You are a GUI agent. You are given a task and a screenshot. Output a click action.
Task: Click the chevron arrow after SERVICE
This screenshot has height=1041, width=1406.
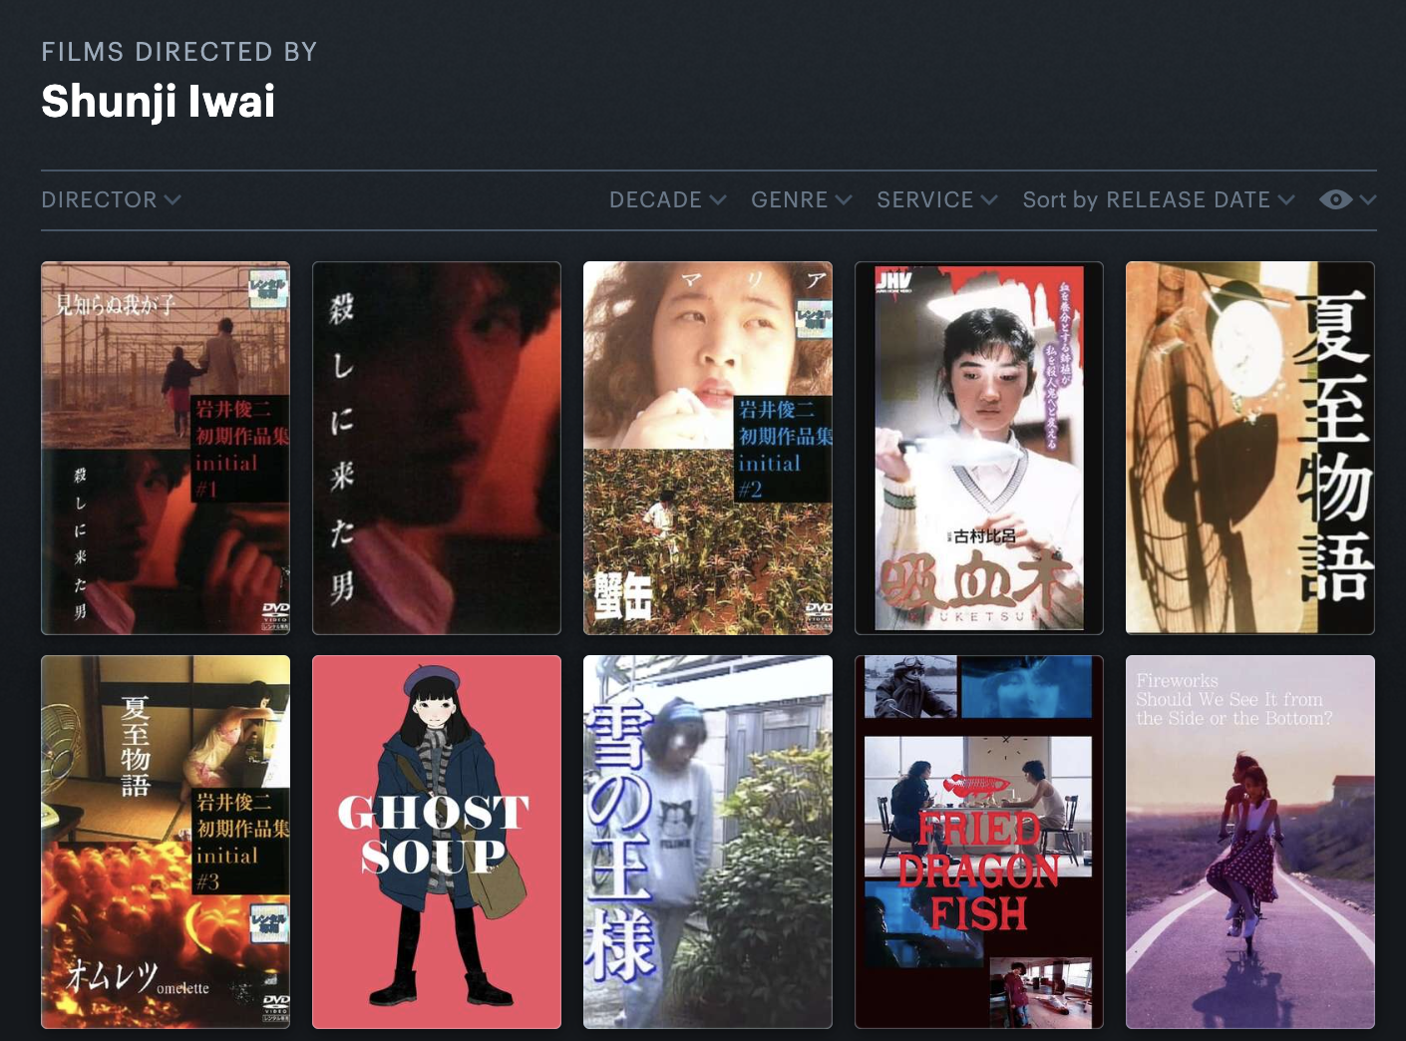coord(989,199)
